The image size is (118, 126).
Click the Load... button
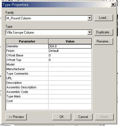tap(104, 18)
